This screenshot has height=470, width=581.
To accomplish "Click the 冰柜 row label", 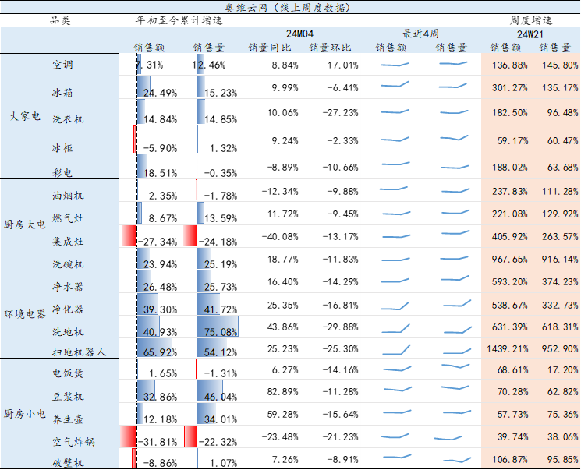I will click(62, 148).
